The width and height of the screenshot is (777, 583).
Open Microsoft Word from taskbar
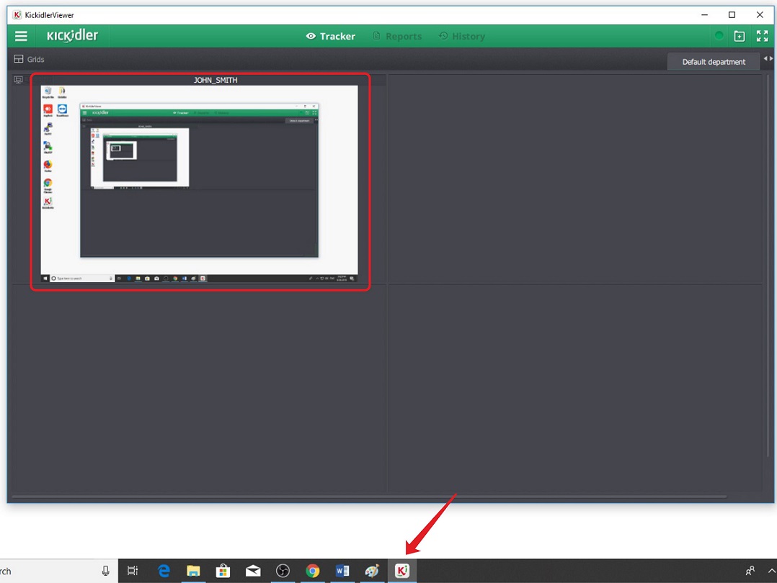342,571
